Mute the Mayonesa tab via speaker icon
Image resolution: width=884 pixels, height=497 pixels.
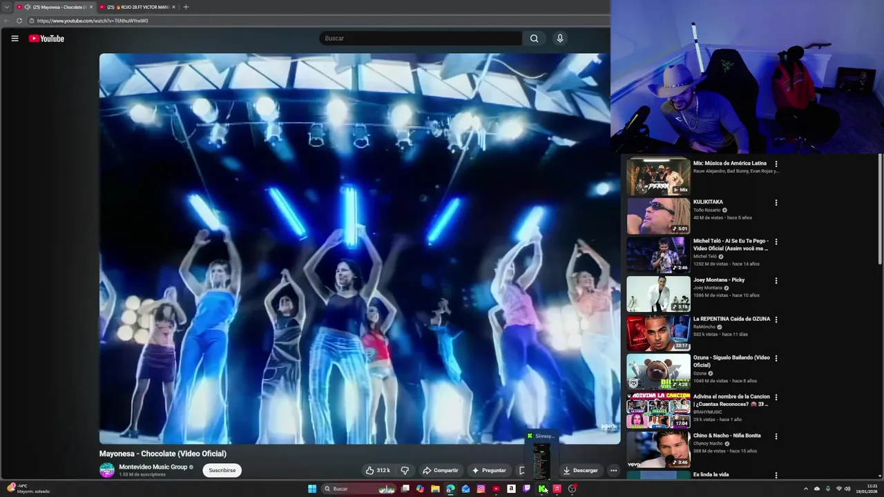pos(28,7)
